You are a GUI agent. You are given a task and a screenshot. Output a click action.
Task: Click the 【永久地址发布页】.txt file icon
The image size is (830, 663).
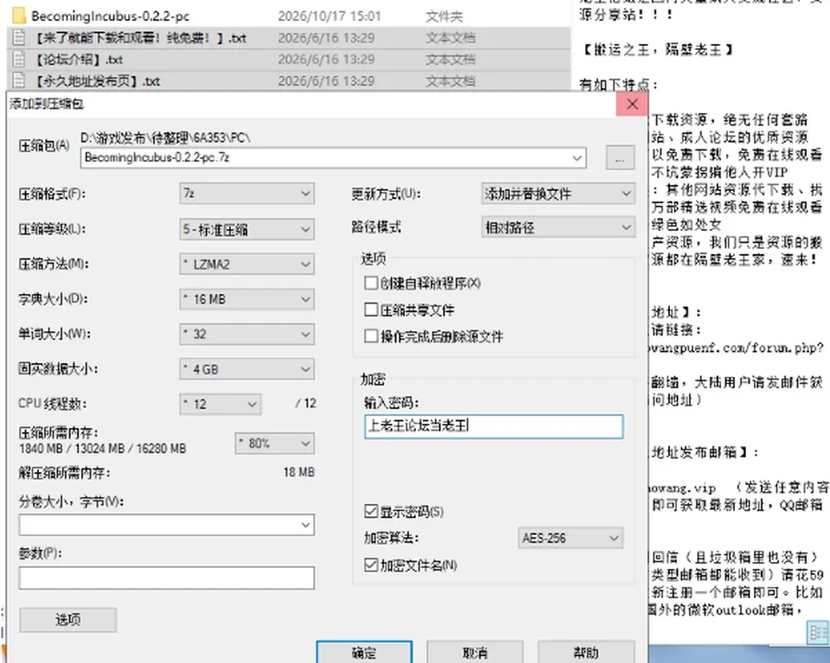click(19, 81)
